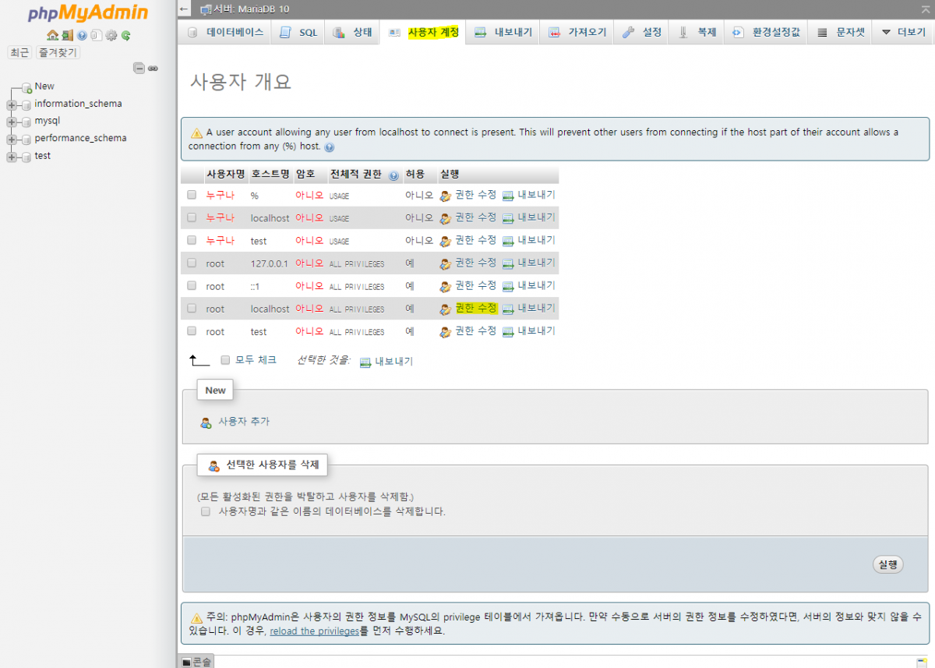Click the database icon next to mysql
Viewport: 935px width, 668px height.
(x=26, y=122)
